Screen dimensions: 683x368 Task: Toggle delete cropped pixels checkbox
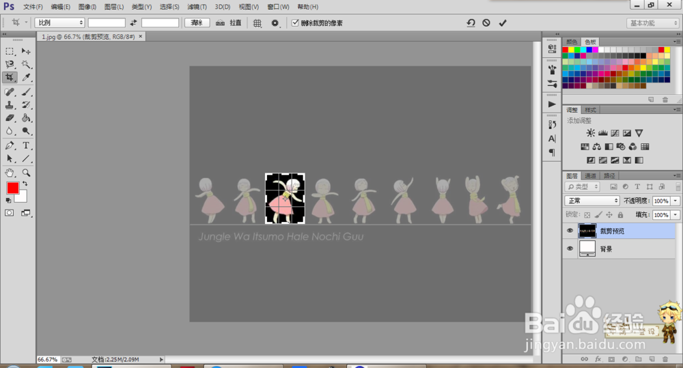tap(295, 23)
